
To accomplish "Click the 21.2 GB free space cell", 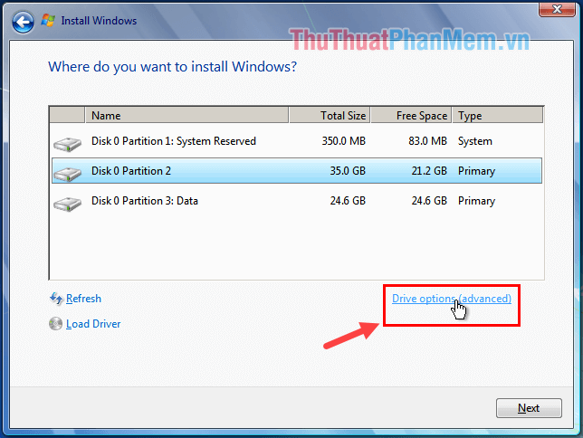I will 429,171.
